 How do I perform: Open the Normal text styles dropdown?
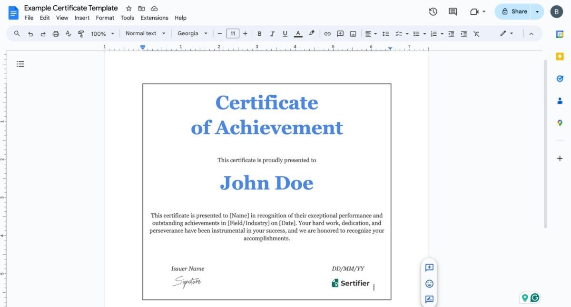pos(145,33)
